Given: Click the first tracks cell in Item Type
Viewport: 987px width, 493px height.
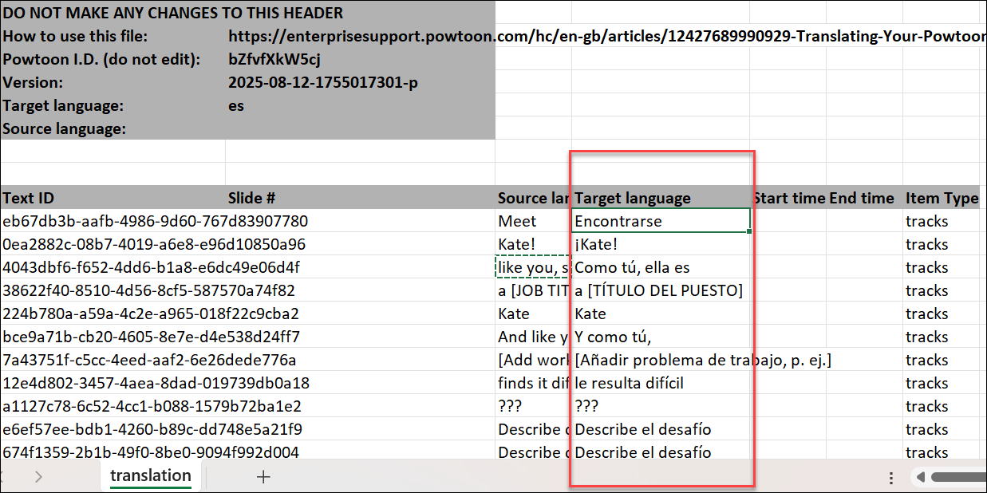Looking at the screenshot, I should pyautogui.click(x=927, y=221).
